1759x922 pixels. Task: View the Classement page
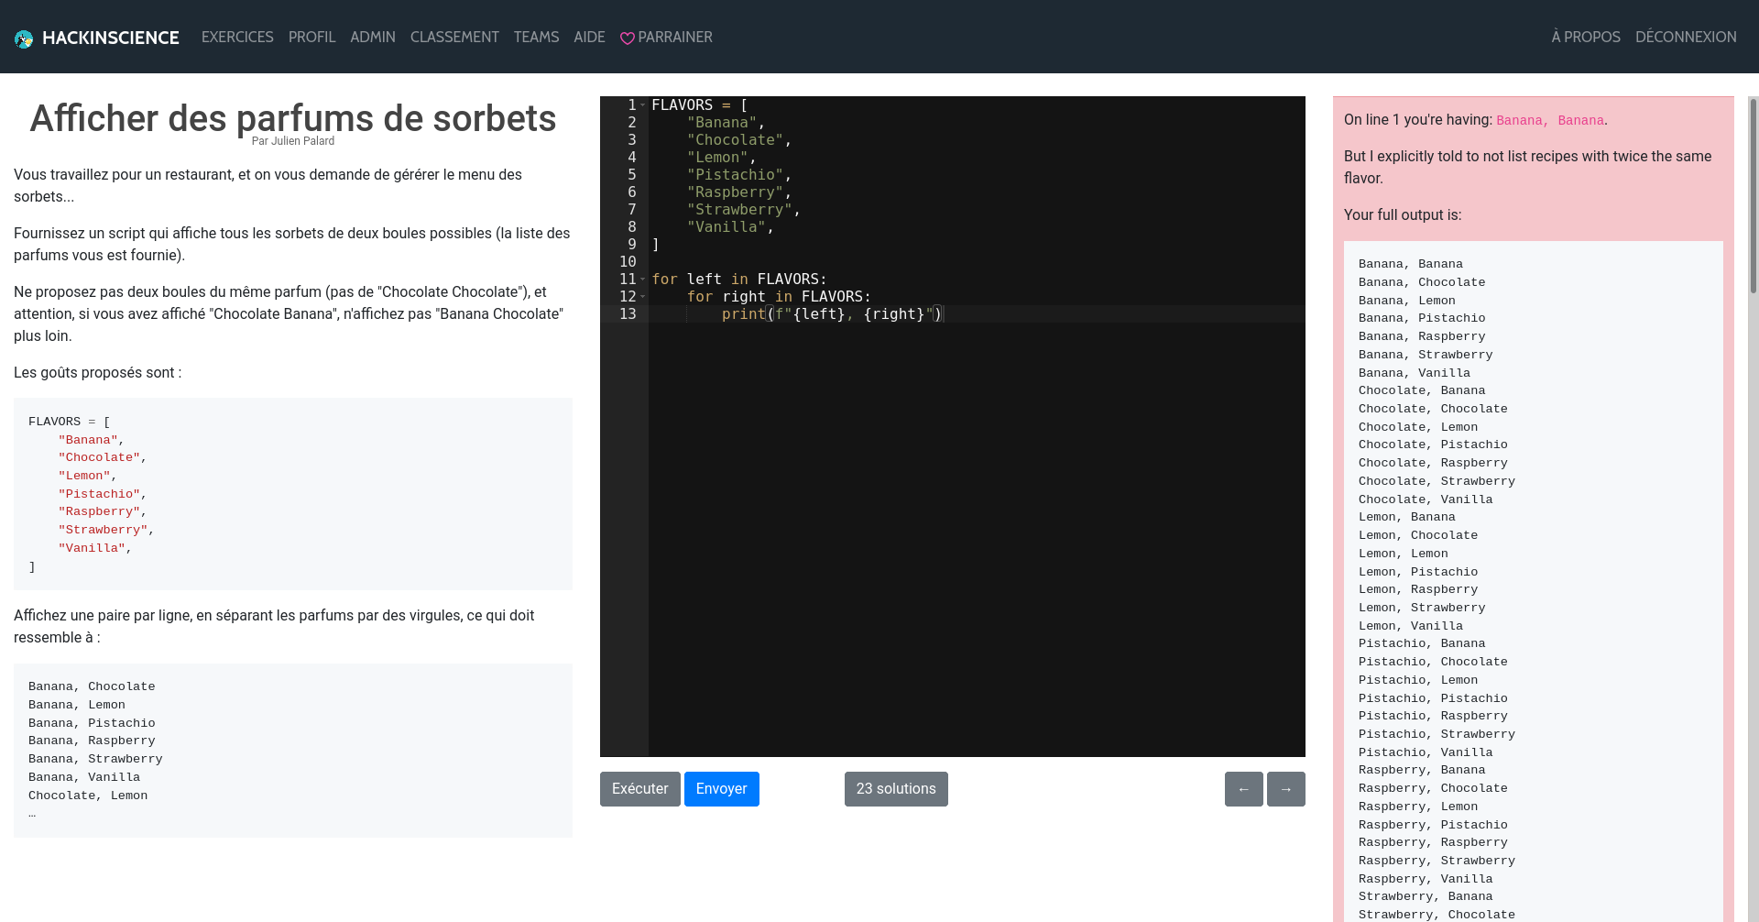(x=454, y=37)
